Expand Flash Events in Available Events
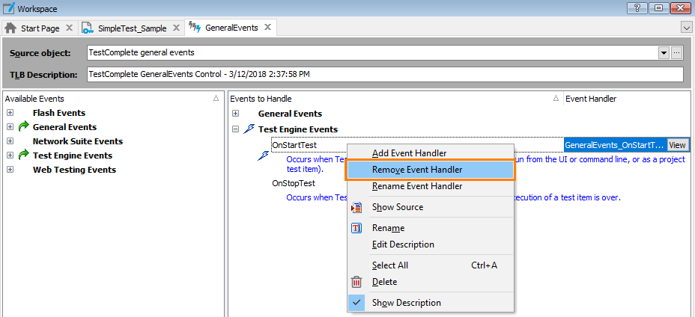 click(10, 113)
